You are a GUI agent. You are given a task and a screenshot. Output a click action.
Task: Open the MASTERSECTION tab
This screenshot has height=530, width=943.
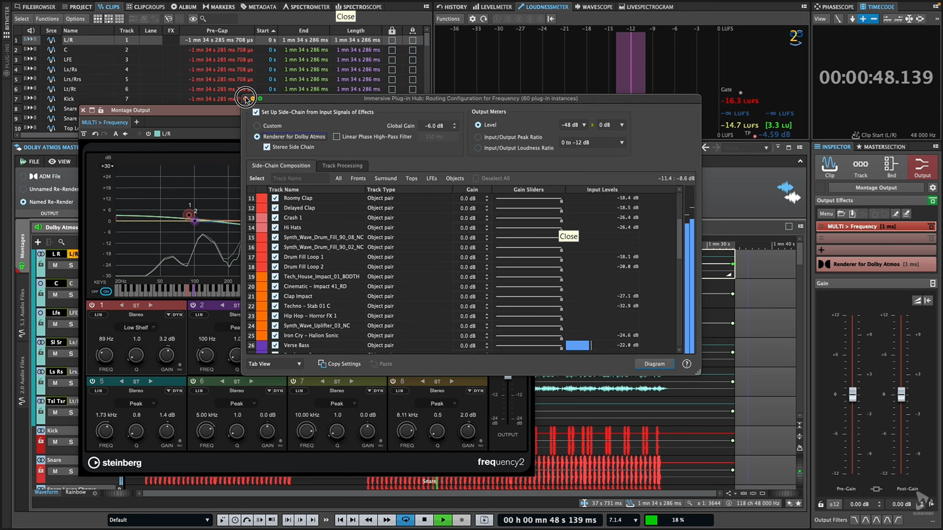pos(881,147)
